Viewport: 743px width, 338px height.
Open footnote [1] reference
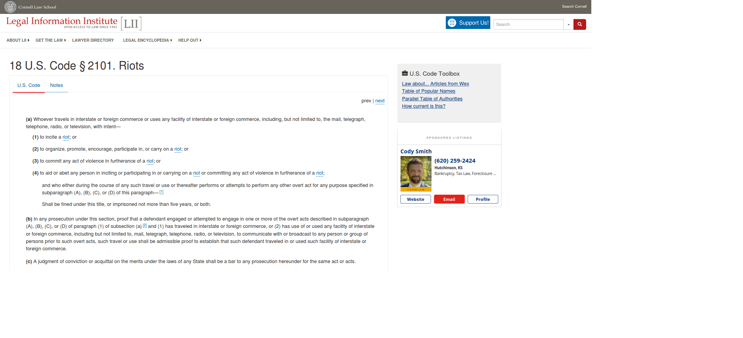coord(161,192)
